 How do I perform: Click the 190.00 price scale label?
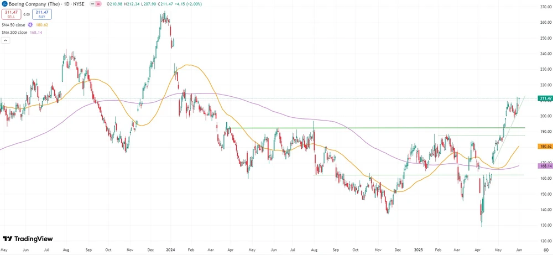point(545,132)
